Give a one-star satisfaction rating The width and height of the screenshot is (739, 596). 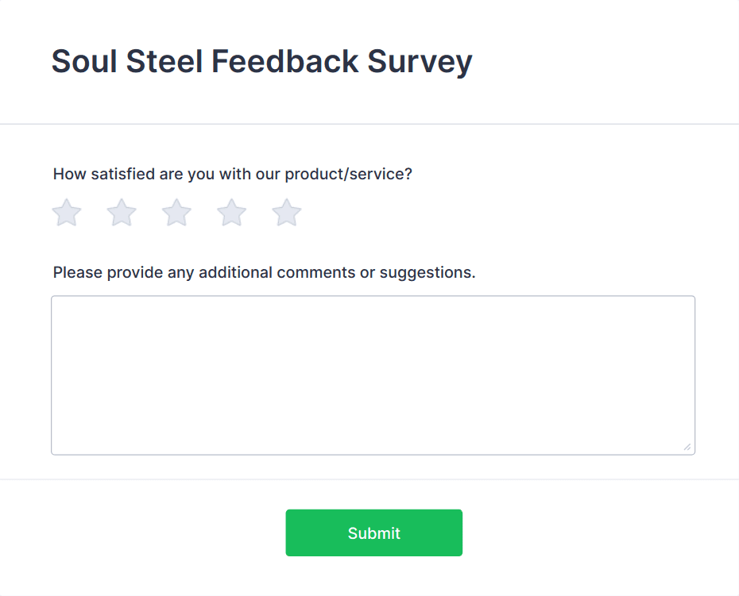point(67,213)
